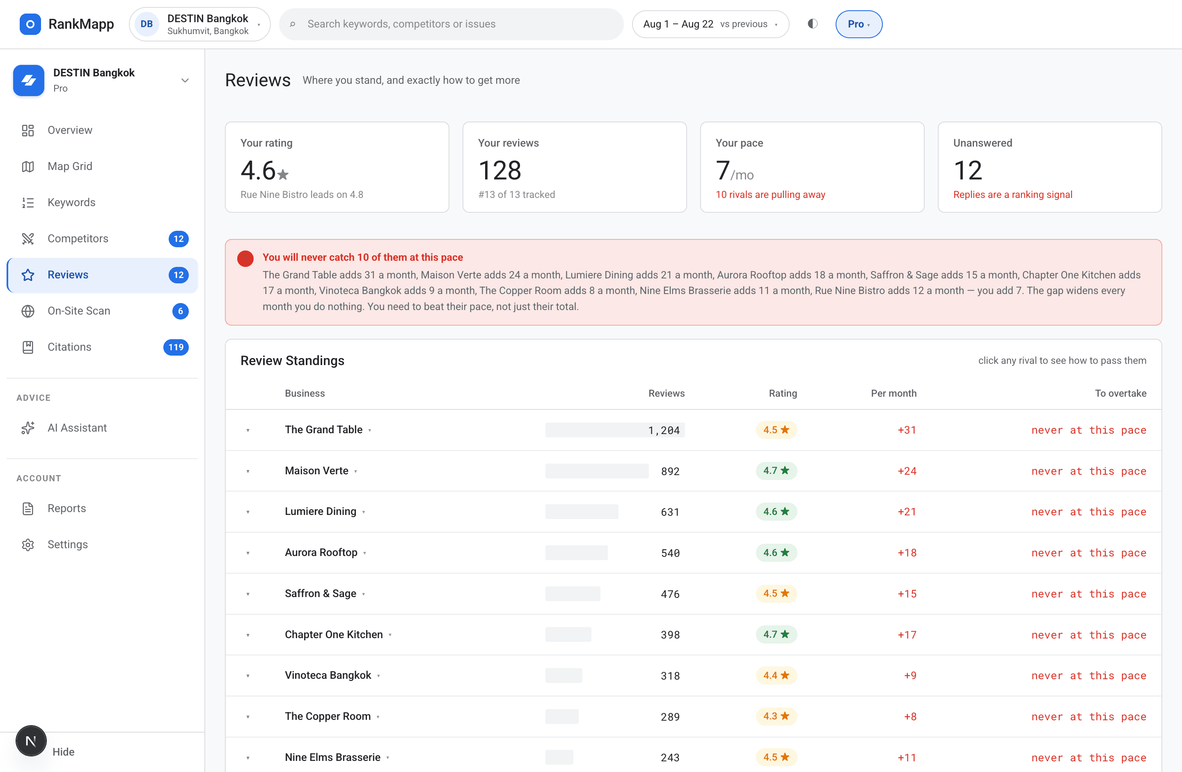Screen dimensions: 1182x772
Task: Click the AI Assistant sparkle icon
Action: 28,428
